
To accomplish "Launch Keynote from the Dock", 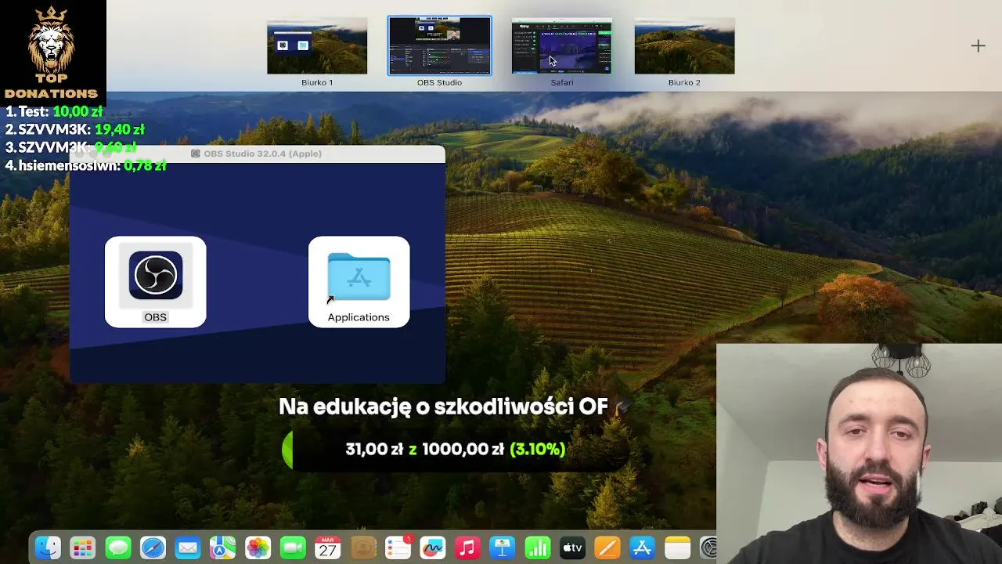I will [x=503, y=548].
